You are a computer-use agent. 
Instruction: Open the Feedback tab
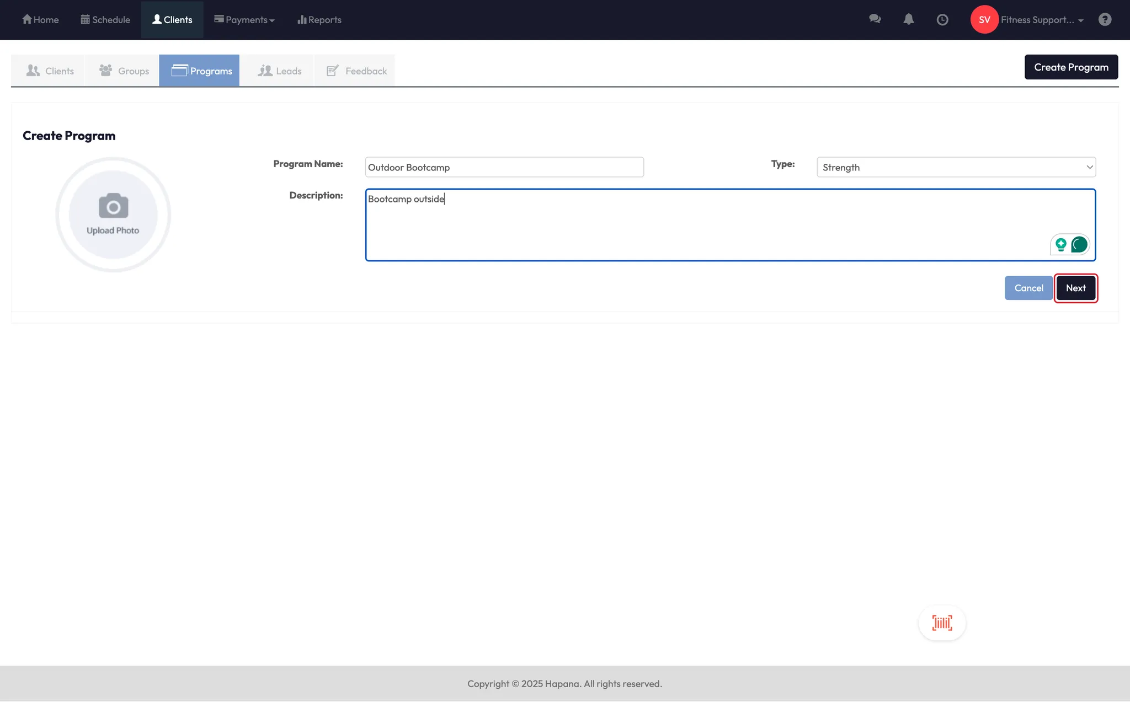click(x=356, y=71)
